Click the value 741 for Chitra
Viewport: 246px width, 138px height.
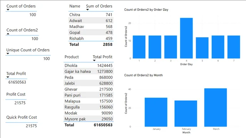tap(109, 15)
